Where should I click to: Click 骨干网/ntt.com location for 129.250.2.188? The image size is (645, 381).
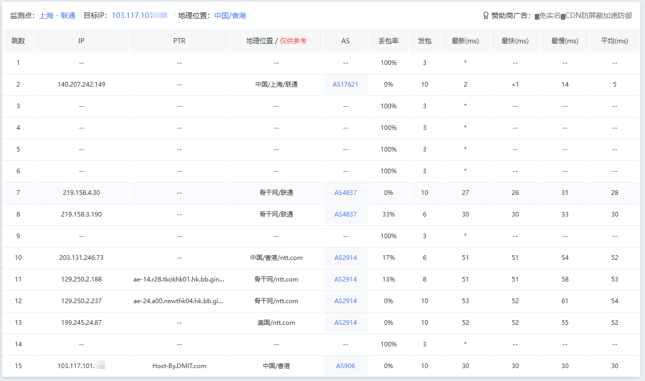coord(276,279)
